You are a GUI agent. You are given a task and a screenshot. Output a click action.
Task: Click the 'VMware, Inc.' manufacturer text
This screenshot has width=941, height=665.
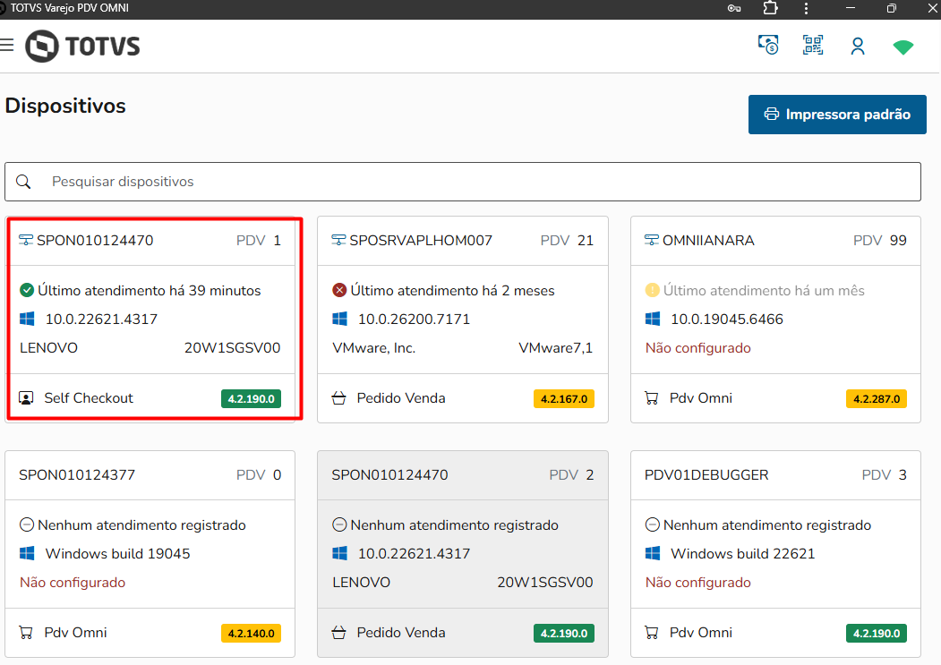click(x=374, y=348)
